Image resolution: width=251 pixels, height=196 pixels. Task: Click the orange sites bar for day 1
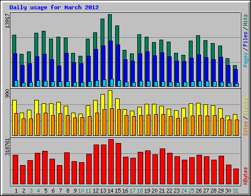coord(16,124)
